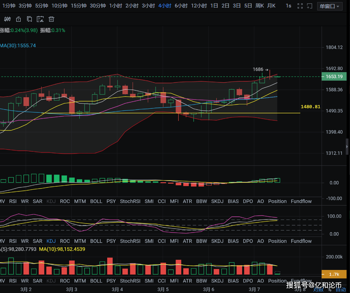Select RSI in the row under the MACD histogram

(13, 201)
